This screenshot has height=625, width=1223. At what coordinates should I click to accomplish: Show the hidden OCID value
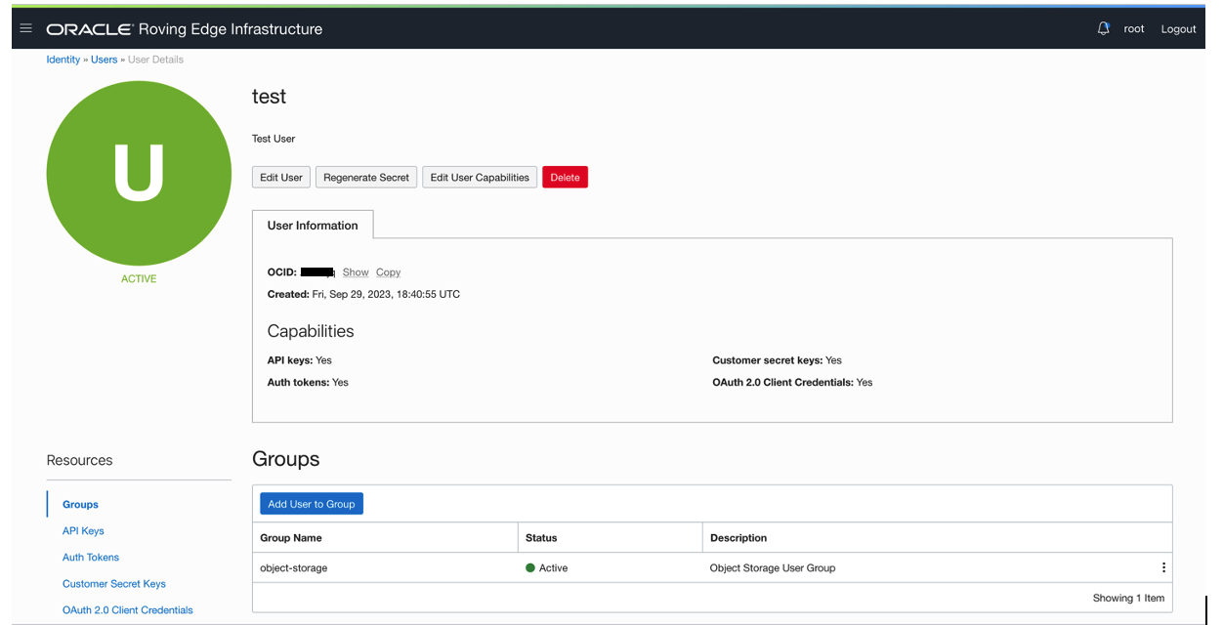(x=356, y=271)
